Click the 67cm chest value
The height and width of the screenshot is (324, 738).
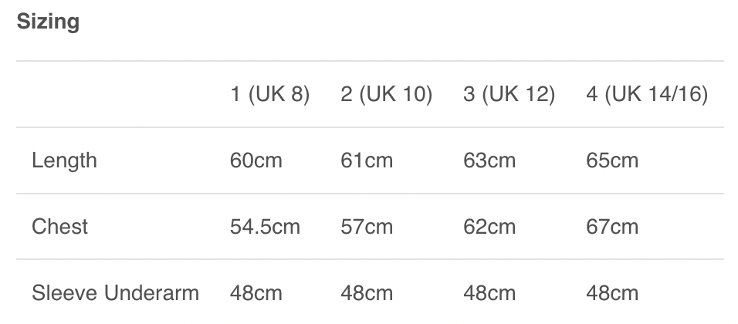click(612, 227)
